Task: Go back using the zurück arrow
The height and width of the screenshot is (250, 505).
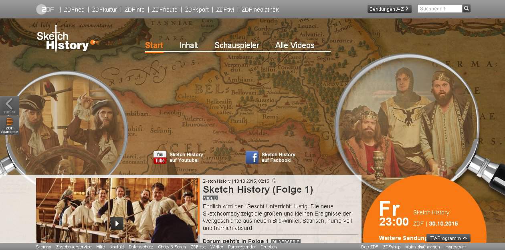Action: pos(10,106)
